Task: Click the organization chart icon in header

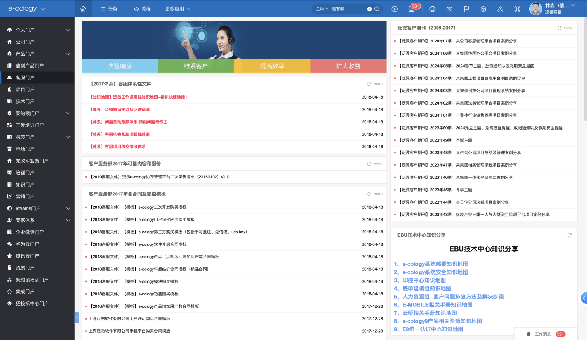Action: click(x=500, y=9)
